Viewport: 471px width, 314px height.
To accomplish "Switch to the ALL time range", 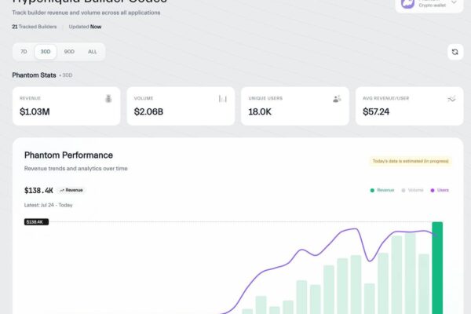I will (x=92, y=52).
